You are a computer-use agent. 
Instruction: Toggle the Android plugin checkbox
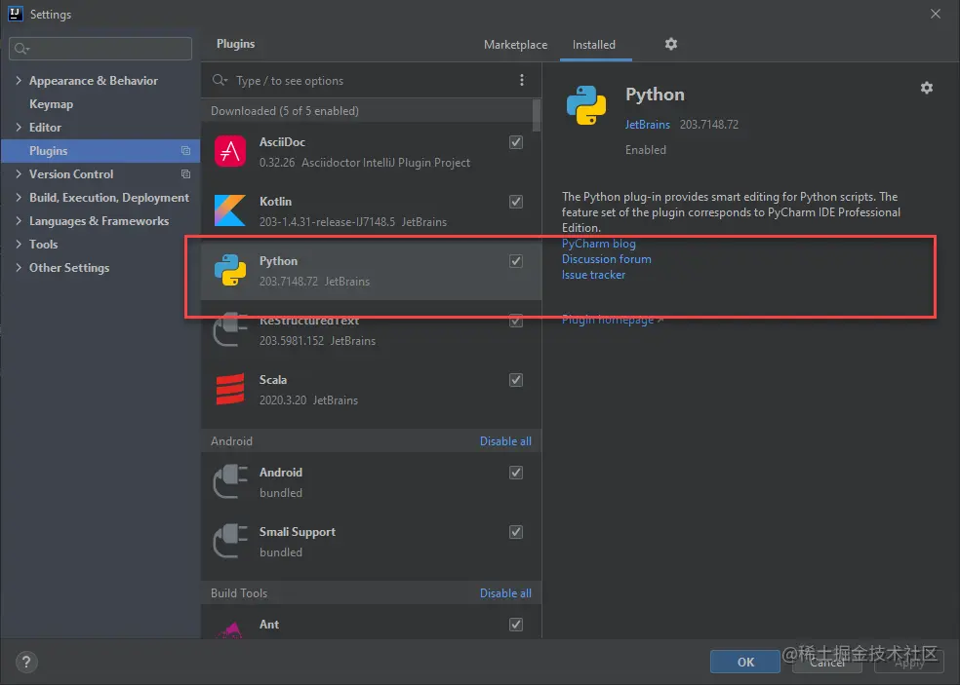(516, 473)
